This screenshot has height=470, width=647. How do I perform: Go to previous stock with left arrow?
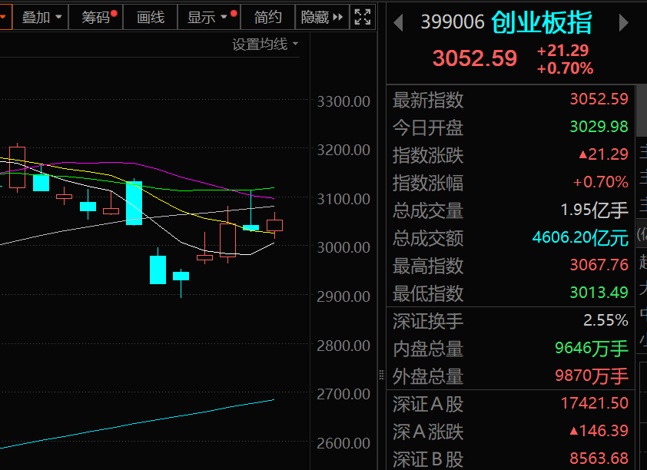[x=398, y=23]
